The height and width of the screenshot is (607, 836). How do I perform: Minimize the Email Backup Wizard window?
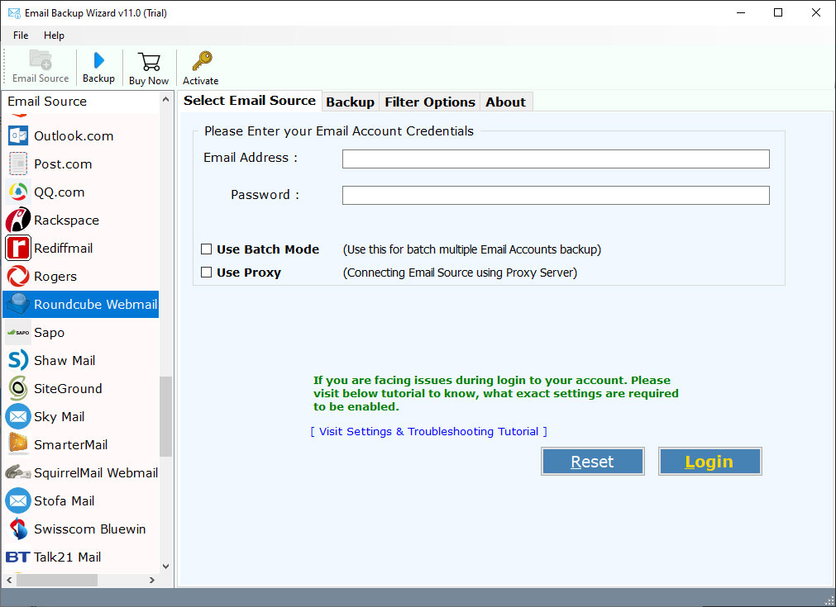(741, 12)
